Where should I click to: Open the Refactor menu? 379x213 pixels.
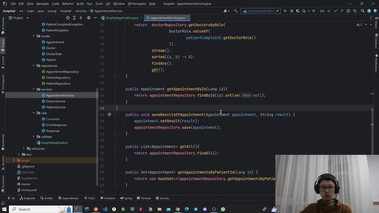coord(68,4)
